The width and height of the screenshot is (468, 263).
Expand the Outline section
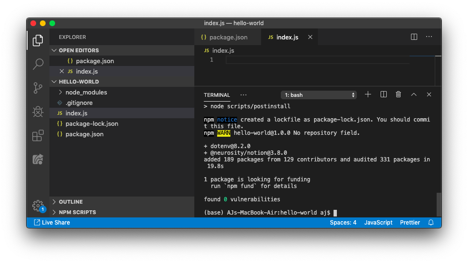point(71,202)
